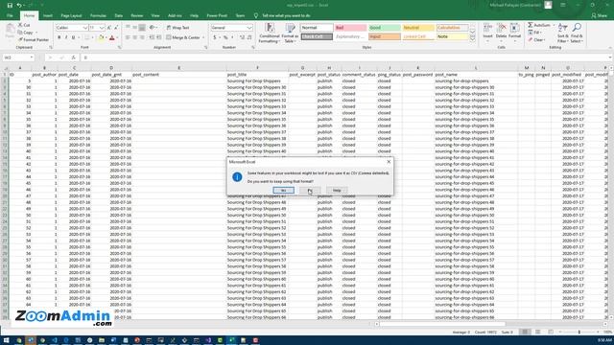
Task: Switch to the View tab
Action: [x=155, y=15]
